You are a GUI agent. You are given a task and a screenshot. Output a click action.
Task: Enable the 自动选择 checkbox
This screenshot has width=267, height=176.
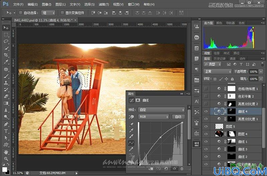(x=21, y=13)
